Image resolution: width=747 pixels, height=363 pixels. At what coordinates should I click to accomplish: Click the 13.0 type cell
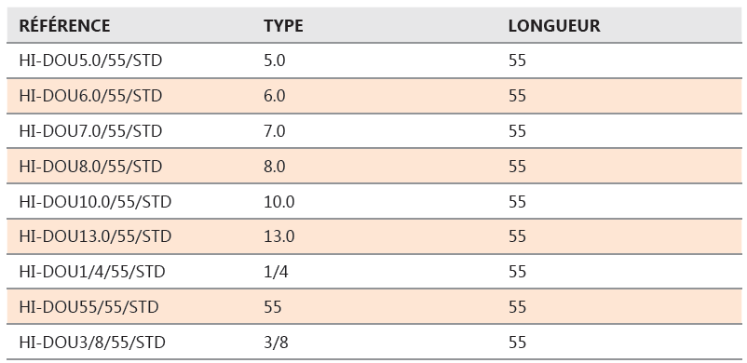pyautogui.click(x=279, y=236)
